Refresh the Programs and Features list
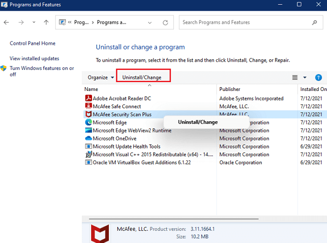 point(165,22)
